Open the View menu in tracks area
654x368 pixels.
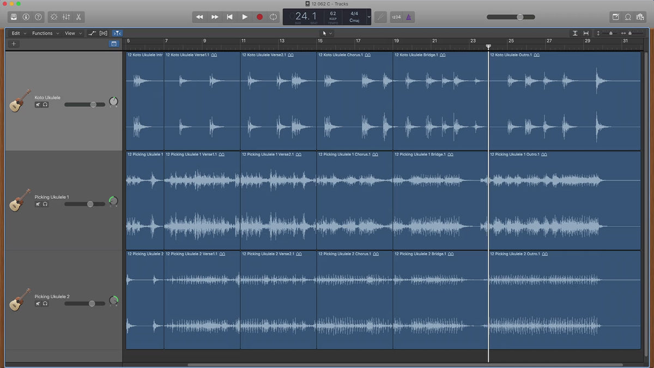point(73,33)
